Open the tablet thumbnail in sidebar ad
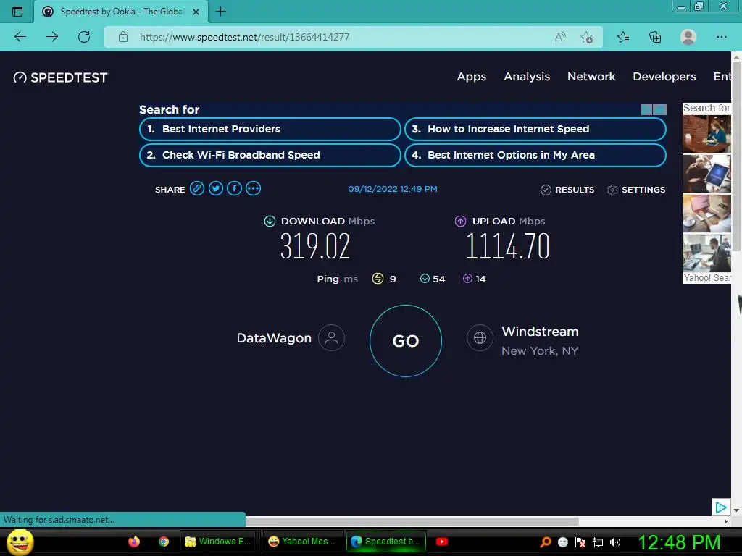The image size is (742, 556). [x=707, y=174]
